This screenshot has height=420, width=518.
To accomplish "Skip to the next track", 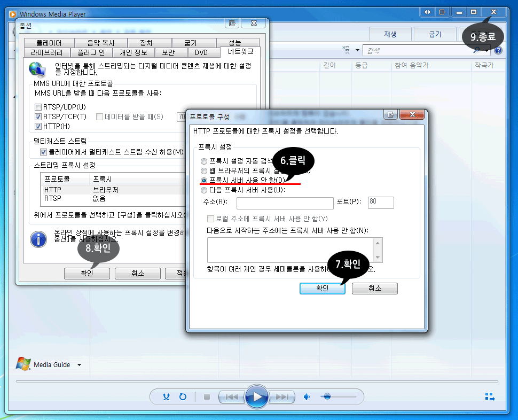I will (281, 396).
